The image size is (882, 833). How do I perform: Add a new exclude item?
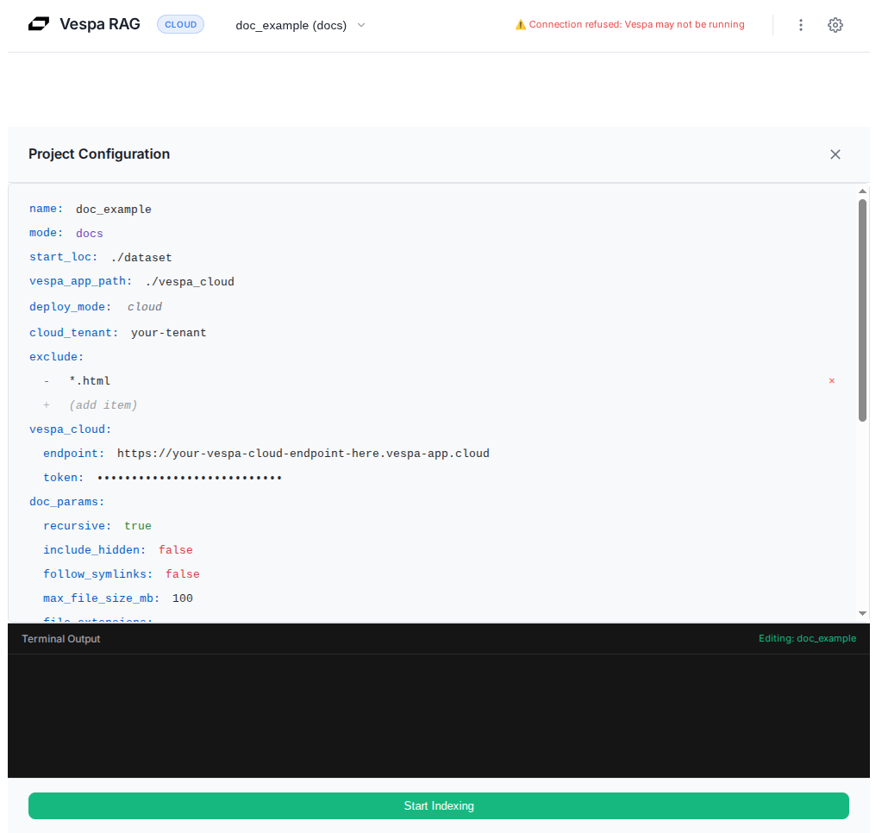pos(100,404)
